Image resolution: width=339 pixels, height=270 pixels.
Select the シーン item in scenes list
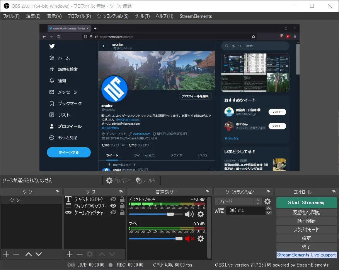[x=31, y=200]
